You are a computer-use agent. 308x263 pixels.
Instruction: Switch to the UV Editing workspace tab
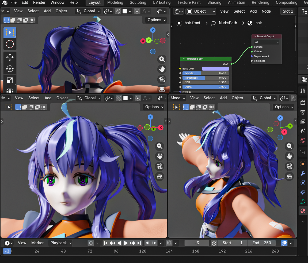tap(162, 3)
